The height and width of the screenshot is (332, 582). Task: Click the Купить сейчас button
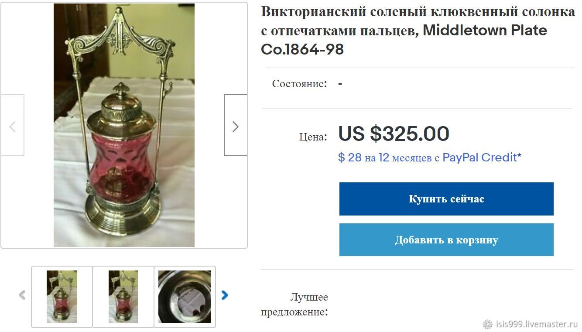click(446, 199)
